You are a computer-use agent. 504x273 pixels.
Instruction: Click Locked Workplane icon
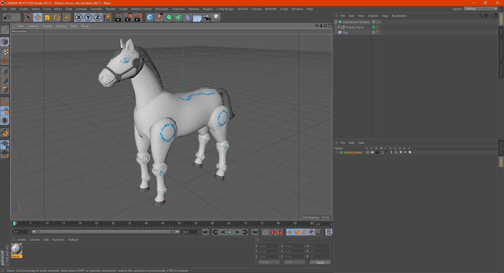pos(5,144)
